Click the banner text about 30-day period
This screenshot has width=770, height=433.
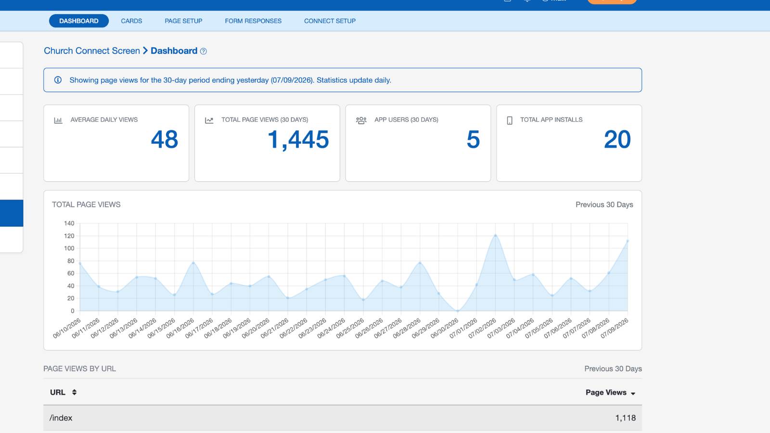tap(230, 80)
